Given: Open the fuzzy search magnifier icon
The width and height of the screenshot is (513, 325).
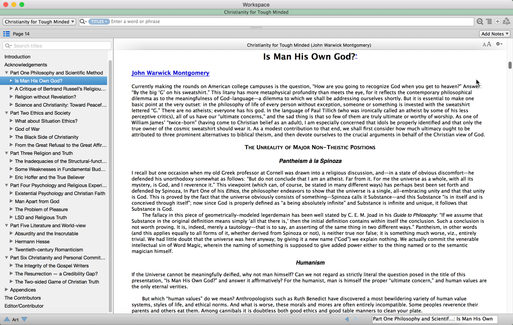Looking at the screenshot, I should point(480,22).
